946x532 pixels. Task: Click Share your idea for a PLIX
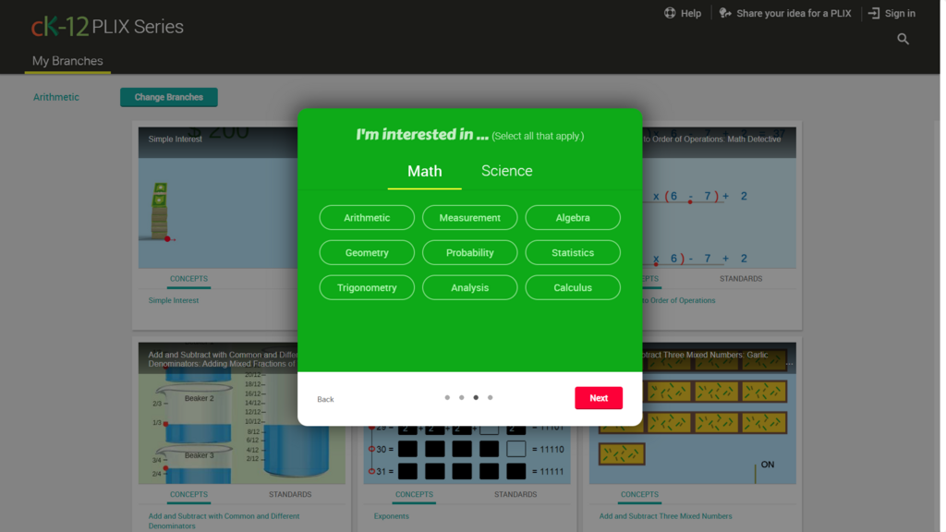[x=784, y=14]
